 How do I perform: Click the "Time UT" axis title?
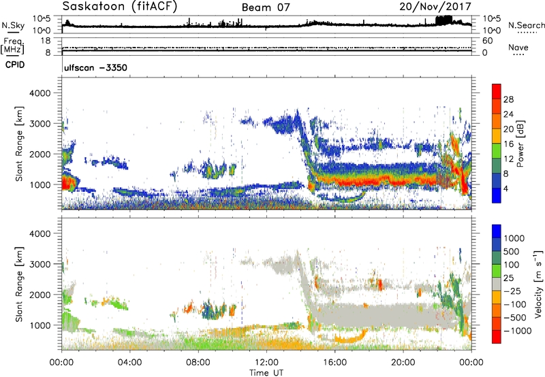(x=266, y=372)
